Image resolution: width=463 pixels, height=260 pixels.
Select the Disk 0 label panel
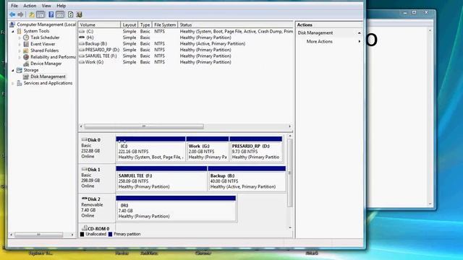pos(96,148)
